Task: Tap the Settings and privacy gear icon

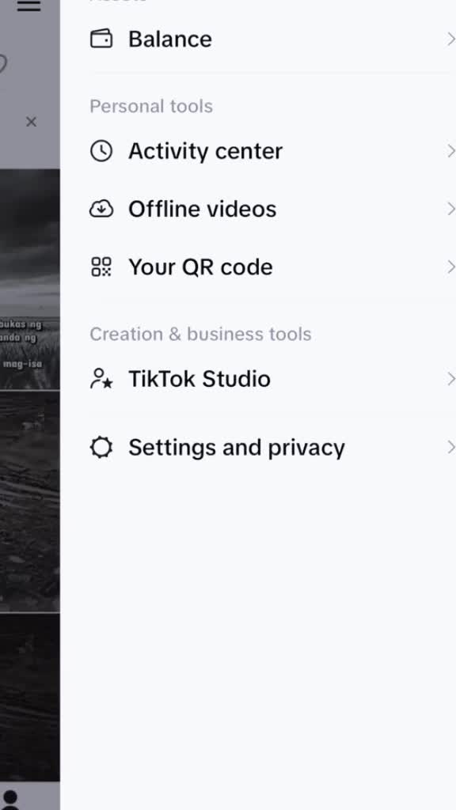Action: pos(101,448)
